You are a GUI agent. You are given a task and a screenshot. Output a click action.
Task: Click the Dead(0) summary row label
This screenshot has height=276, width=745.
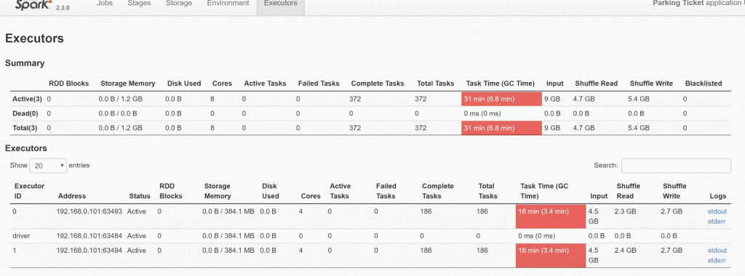tap(25, 113)
